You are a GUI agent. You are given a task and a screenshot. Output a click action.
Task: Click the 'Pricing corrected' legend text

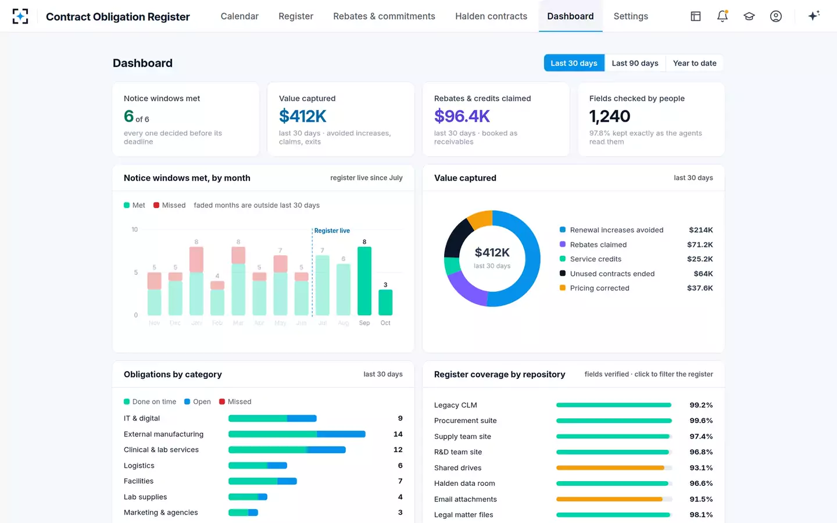pyautogui.click(x=600, y=288)
